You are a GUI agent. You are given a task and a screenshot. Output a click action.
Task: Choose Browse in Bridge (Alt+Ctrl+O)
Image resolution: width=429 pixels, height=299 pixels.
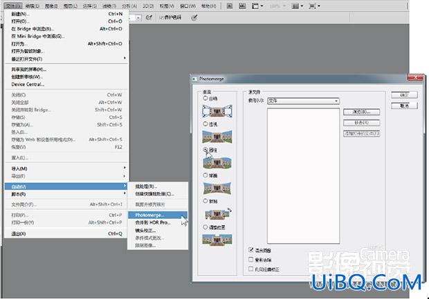pos(66,29)
